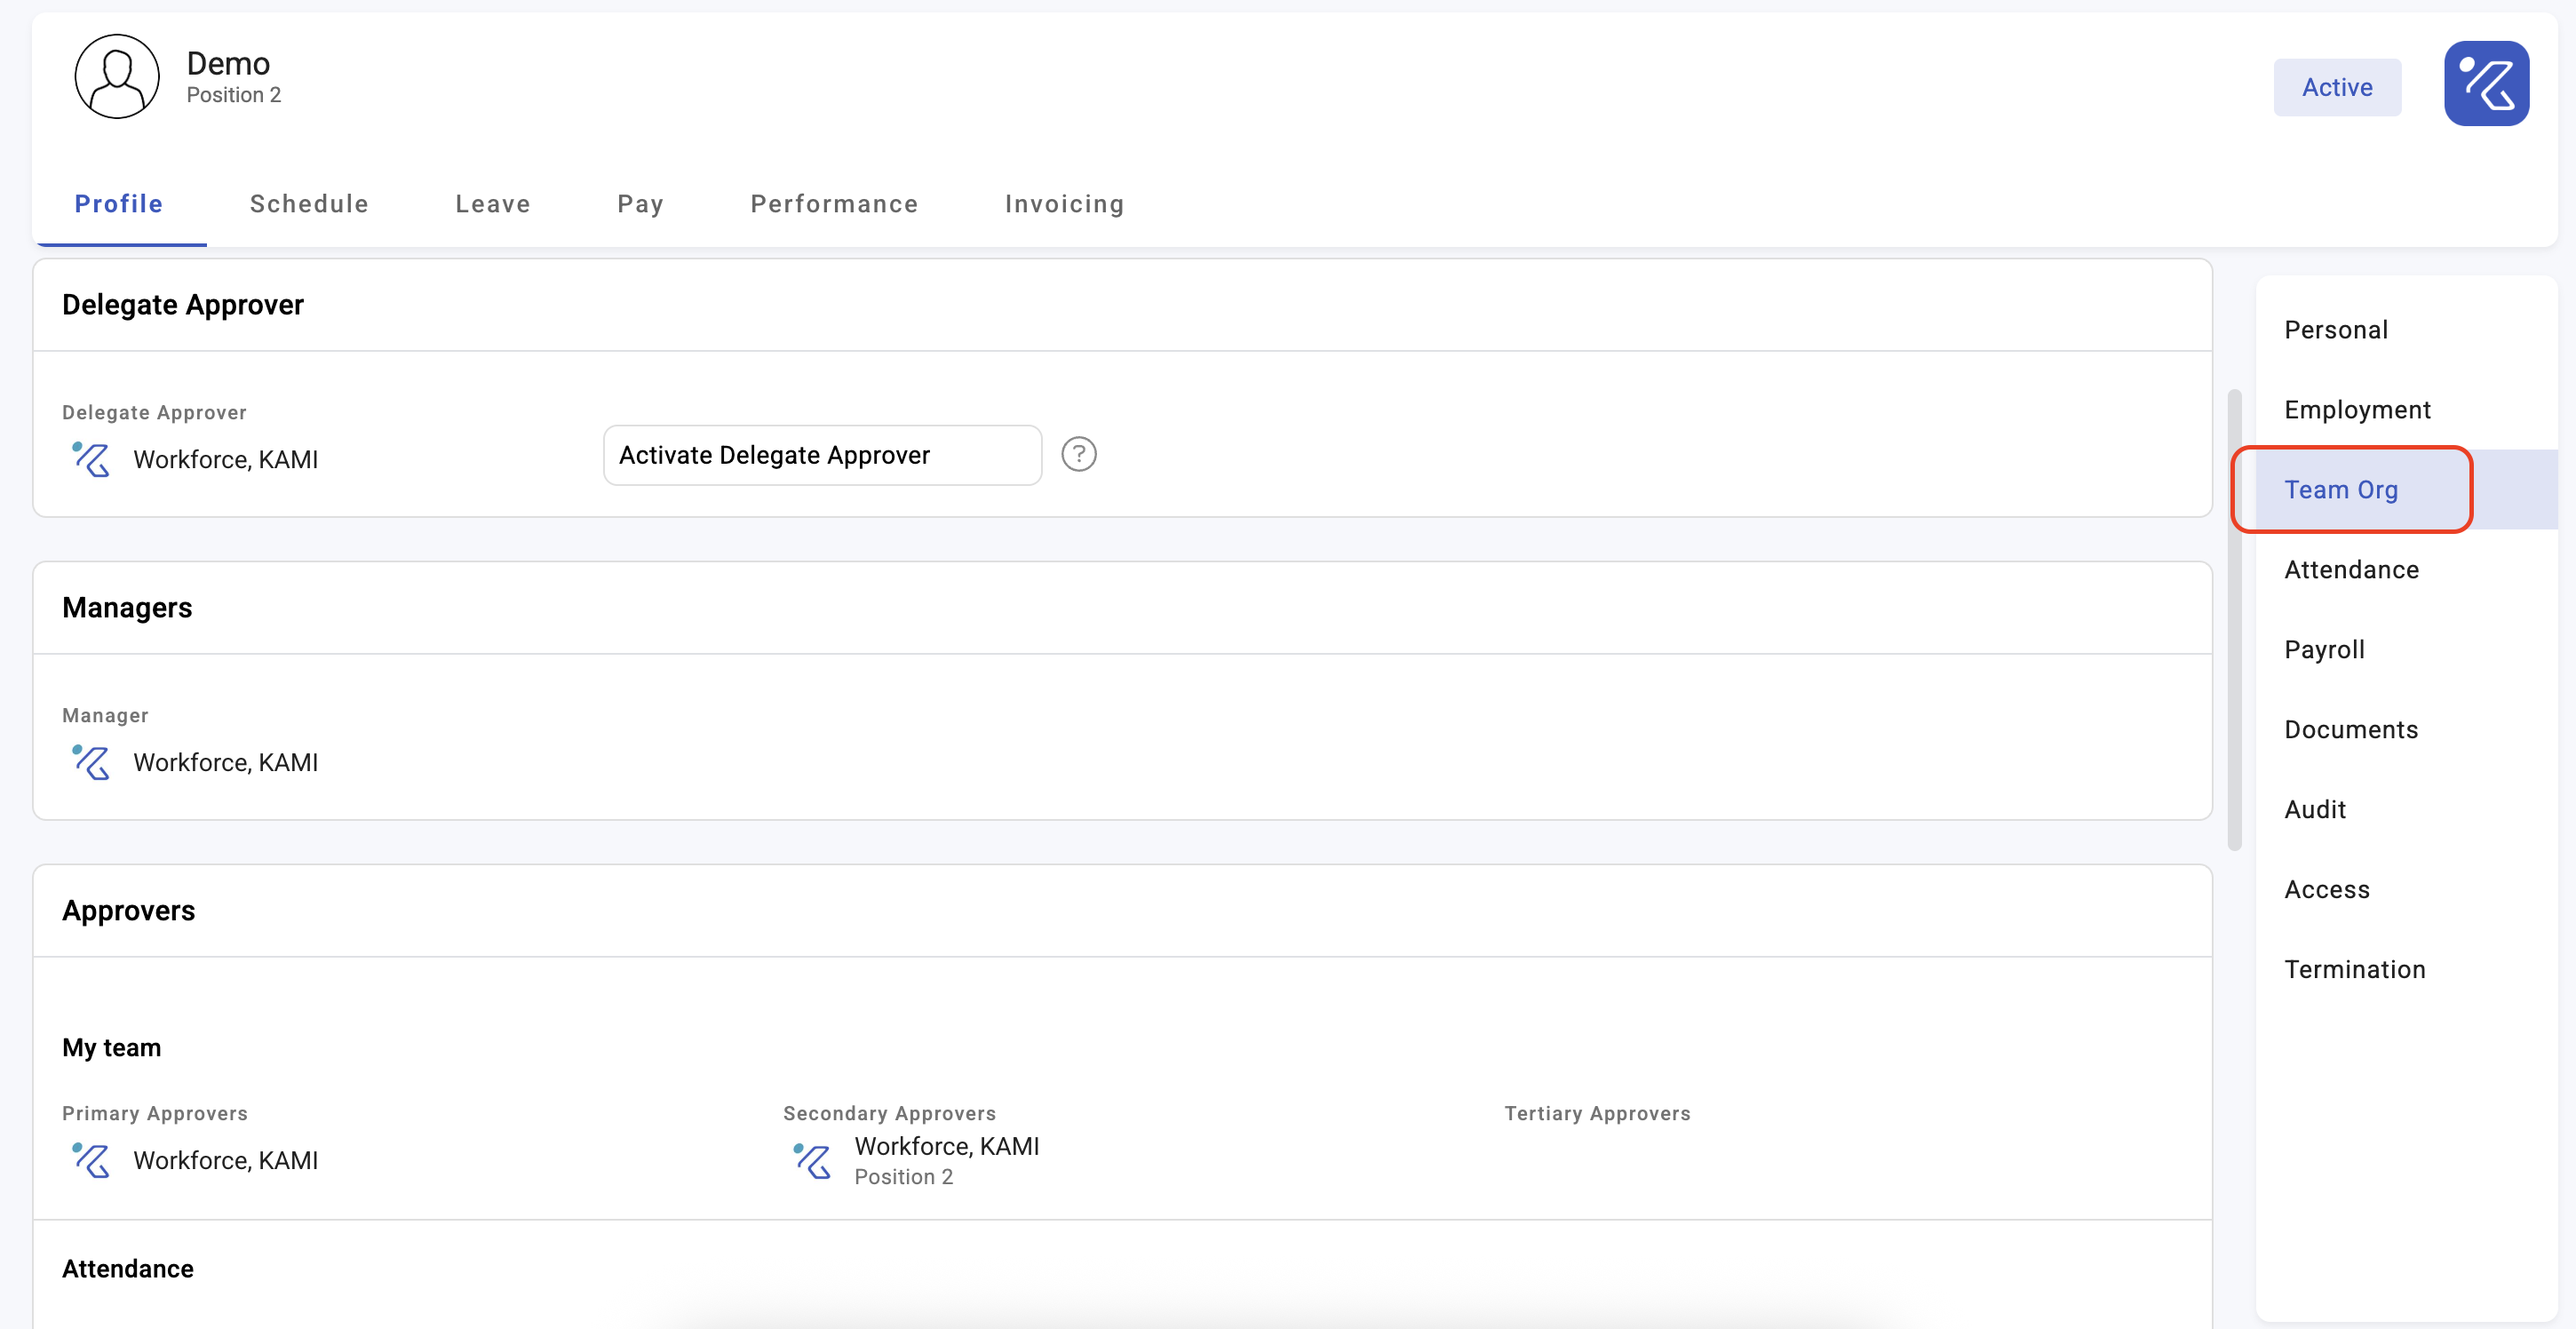Click Workforce, KAMI under Manager

[226, 763]
